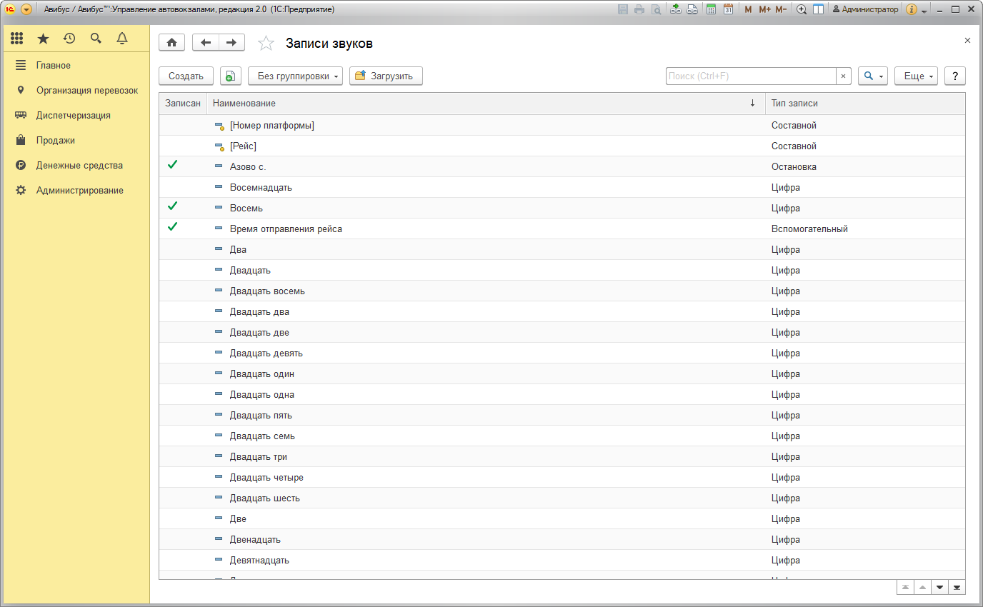Open the notifications bell icon
This screenshot has height=607, width=983.
[x=122, y=39]
